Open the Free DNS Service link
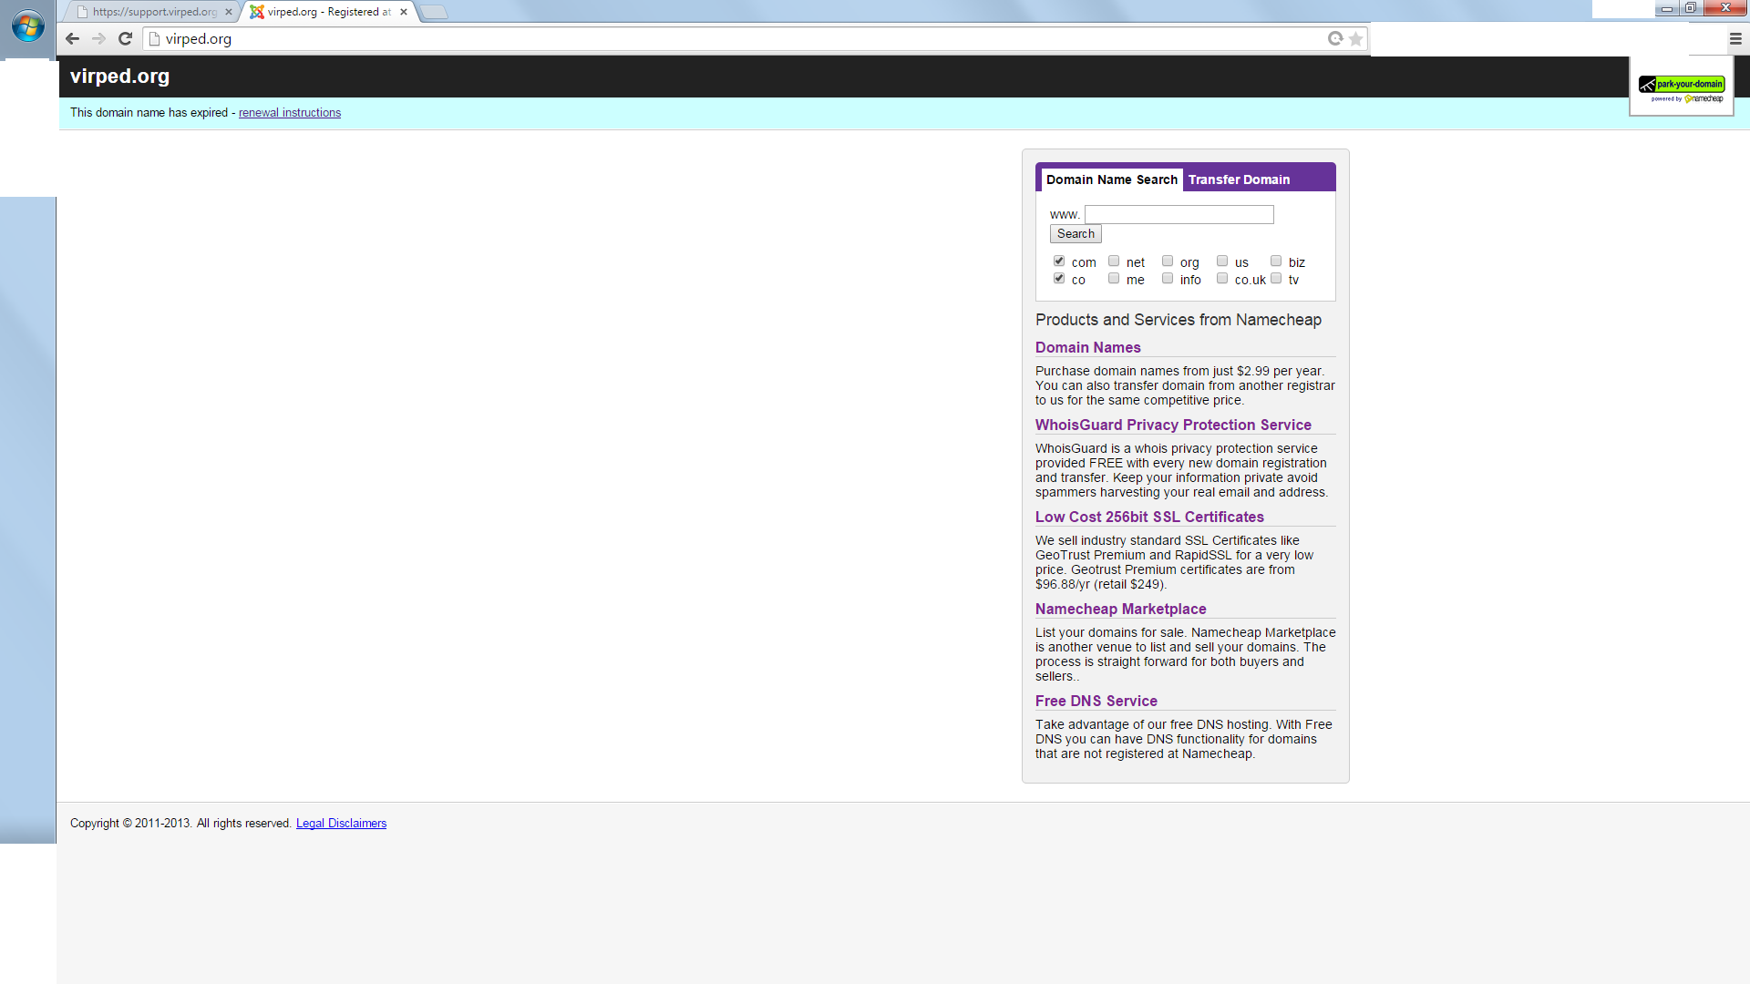Screen dimensions: 1750x984 (x=1096, y=701)
